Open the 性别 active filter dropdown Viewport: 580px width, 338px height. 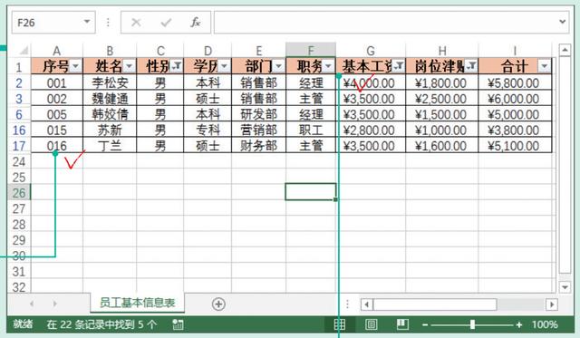[177, 66]
